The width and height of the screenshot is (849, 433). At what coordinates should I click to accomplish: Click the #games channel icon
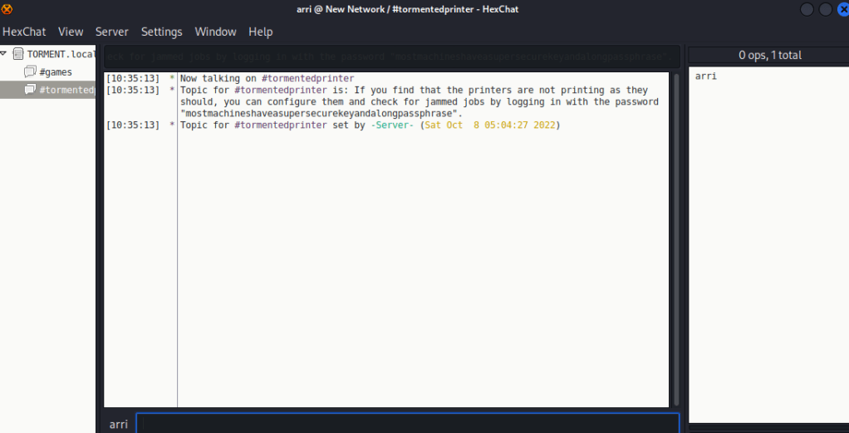click(x=30, y=72)
